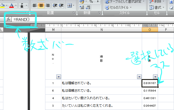Open the phonetic guide dropdown arrow
The width and height of the screenshot is (174, 110).
(26, 5)
